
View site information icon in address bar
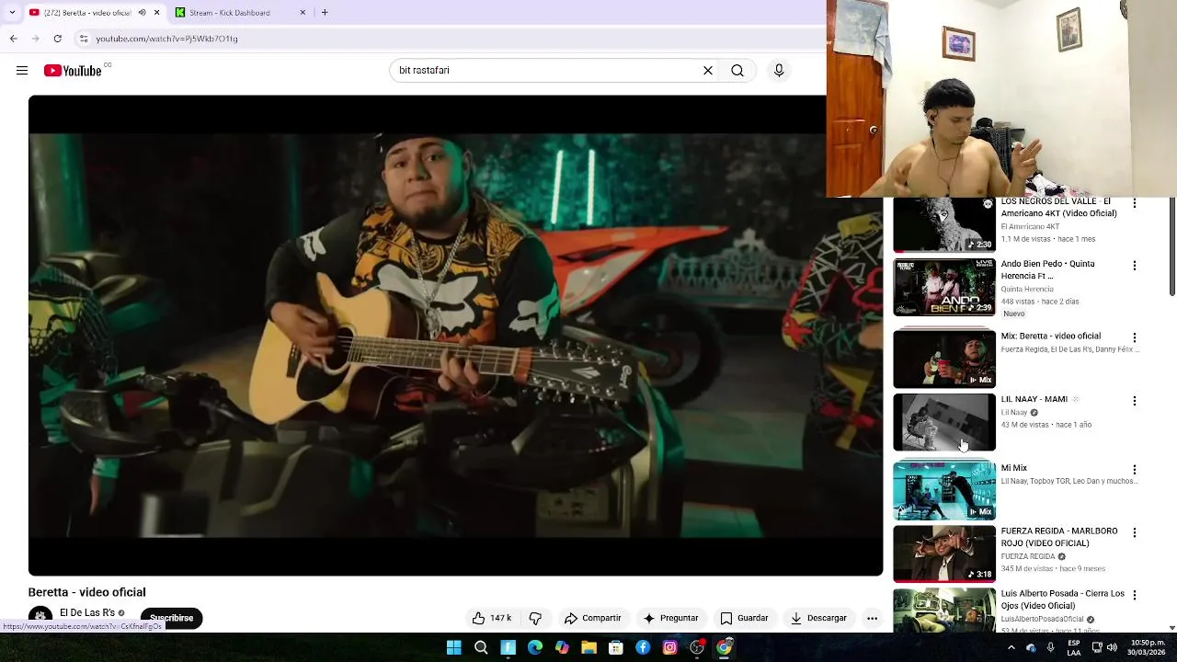click(84, 39)
